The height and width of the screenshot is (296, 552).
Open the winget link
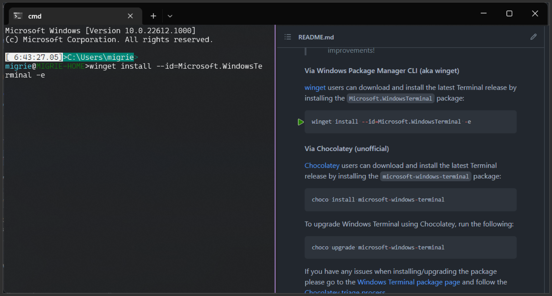click(x=315, y=88)
